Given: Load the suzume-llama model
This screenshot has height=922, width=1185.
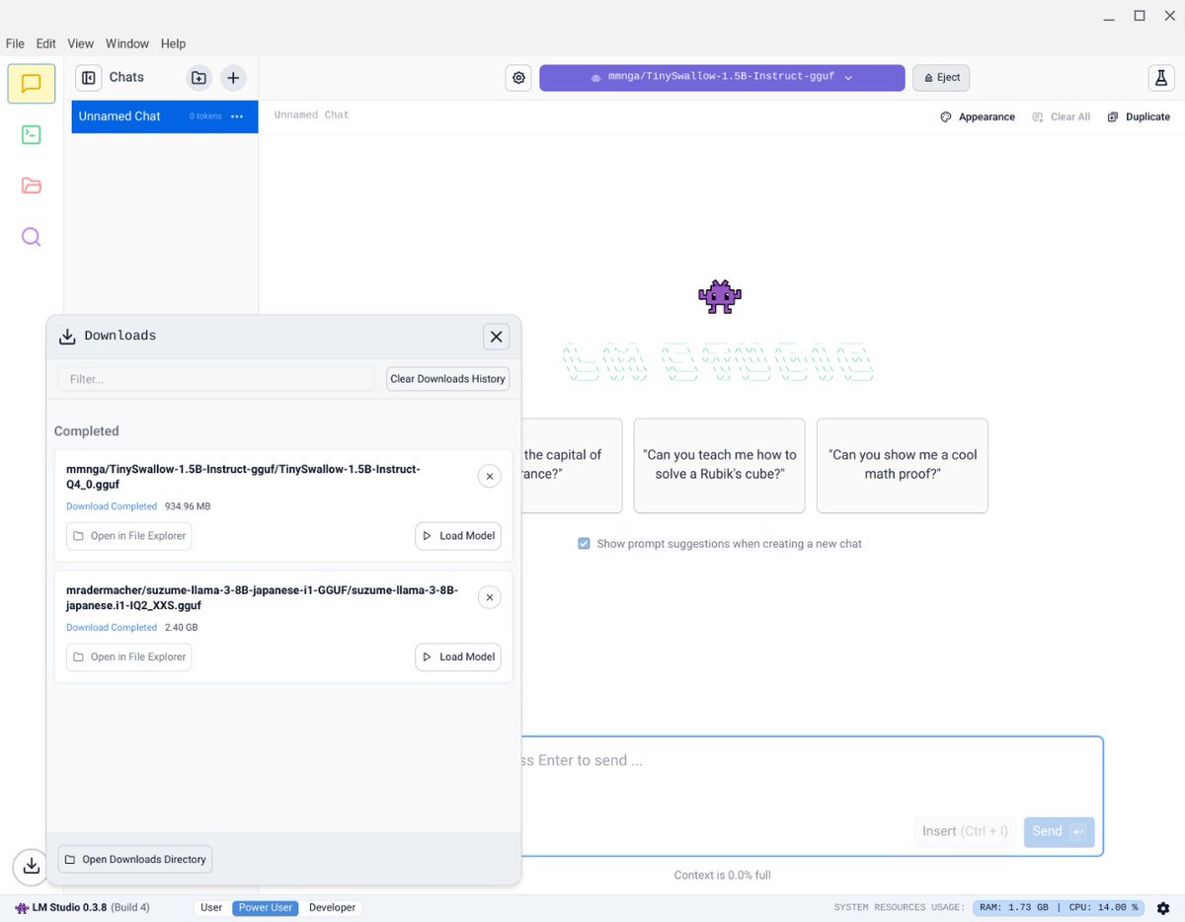Looking at the screenshot, I should point(458,657).
